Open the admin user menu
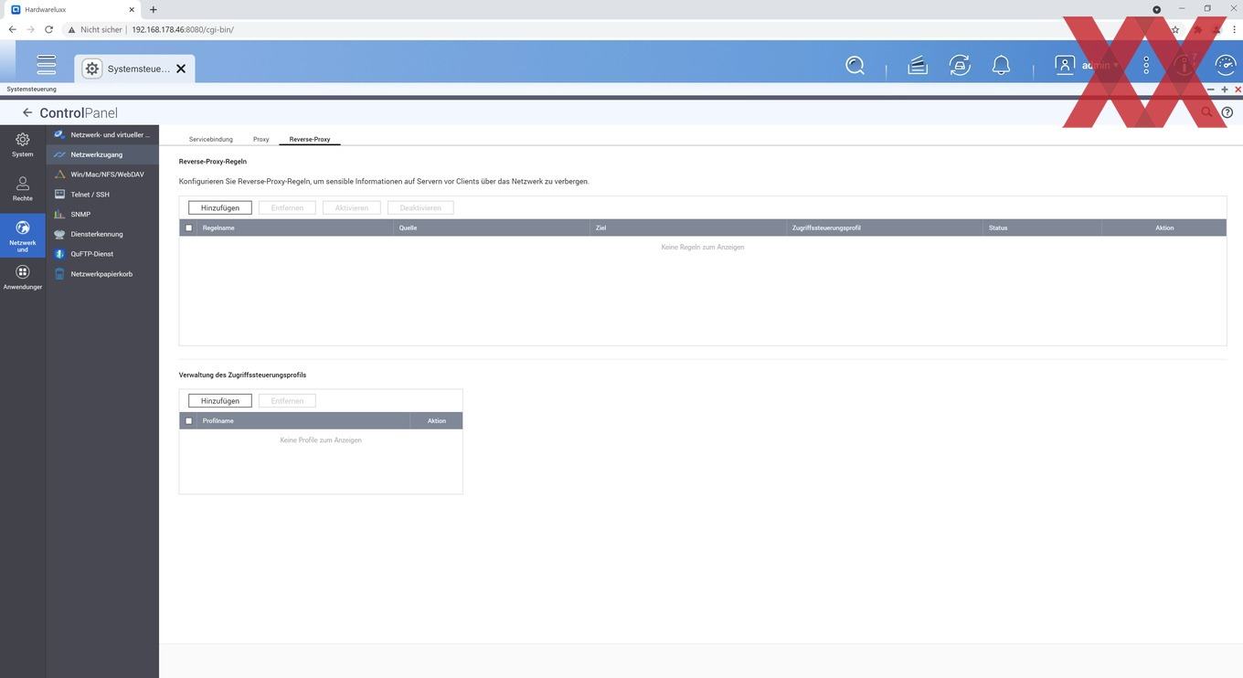The height and width of the screenshot is (678, 1243). 1086,66
